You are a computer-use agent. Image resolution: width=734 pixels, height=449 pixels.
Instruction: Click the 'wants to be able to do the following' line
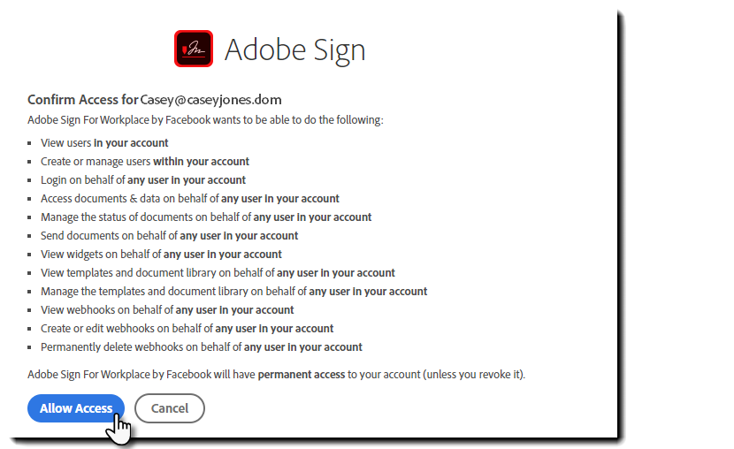click(x=205, y=120)
